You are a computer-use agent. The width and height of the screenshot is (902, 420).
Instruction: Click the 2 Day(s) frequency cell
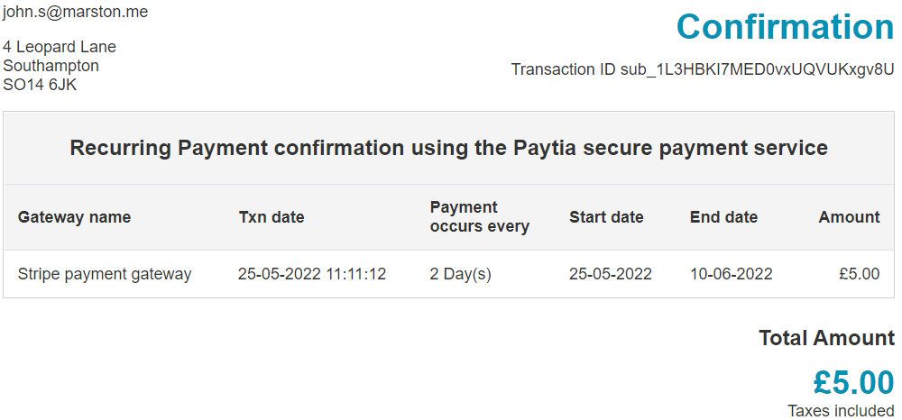click(x=460, y=274)
